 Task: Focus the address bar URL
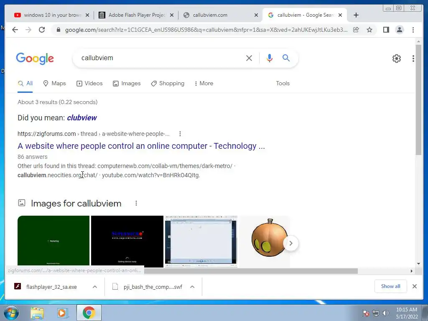(x=206, y=30)
